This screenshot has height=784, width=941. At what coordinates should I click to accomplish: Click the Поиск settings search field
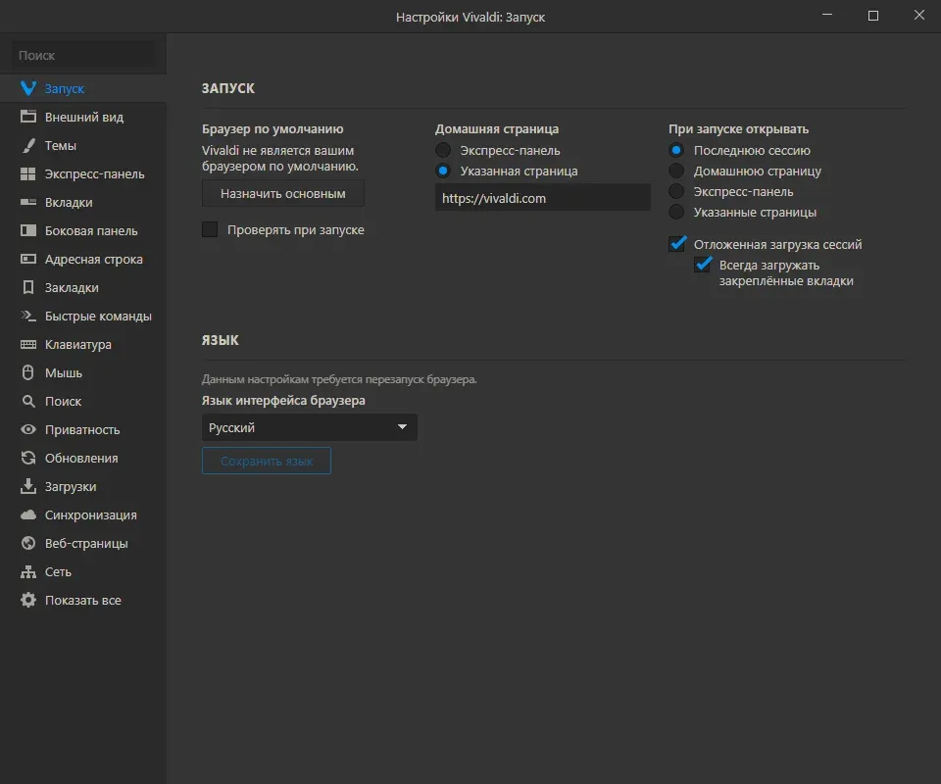tap(82, 55)
